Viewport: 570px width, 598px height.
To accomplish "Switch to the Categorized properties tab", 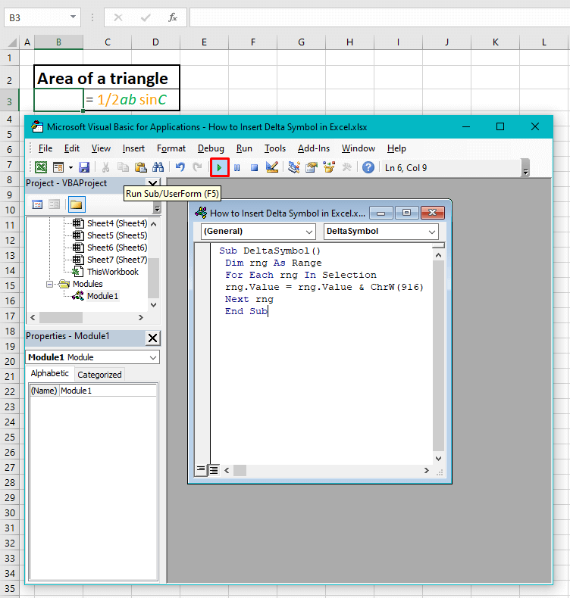I will (99, 374).
